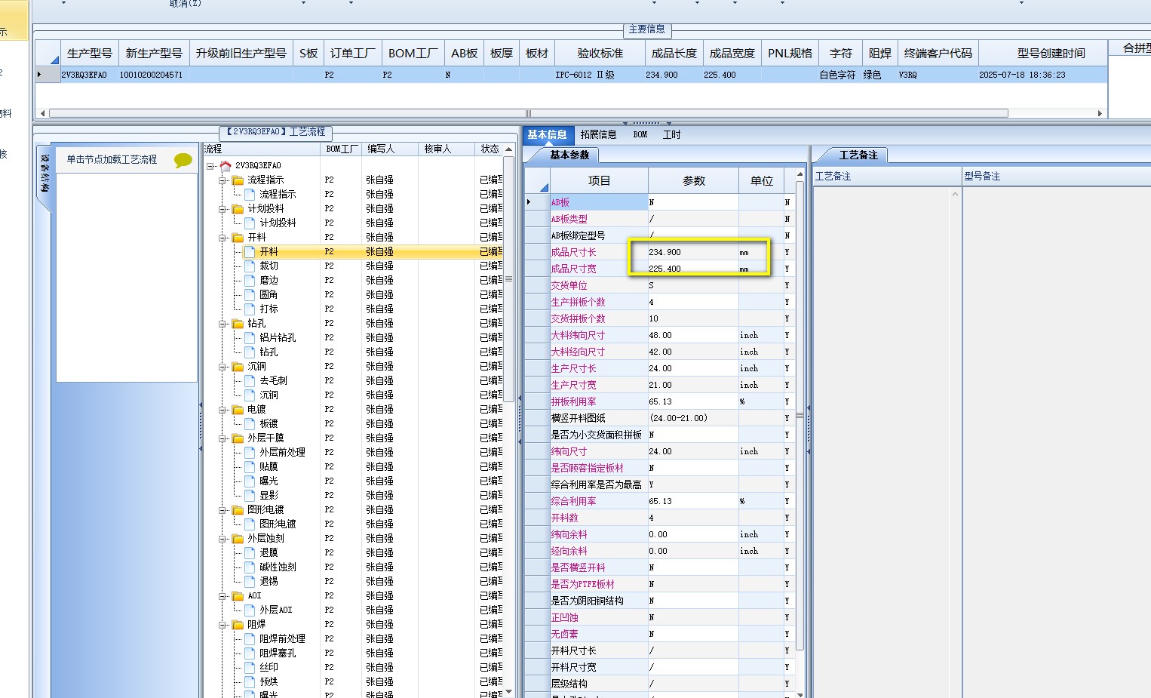The width and height of the screenshot is (1151, 698).
Task: Collapse the 沉铜 folder node
Action: [223, 366]
